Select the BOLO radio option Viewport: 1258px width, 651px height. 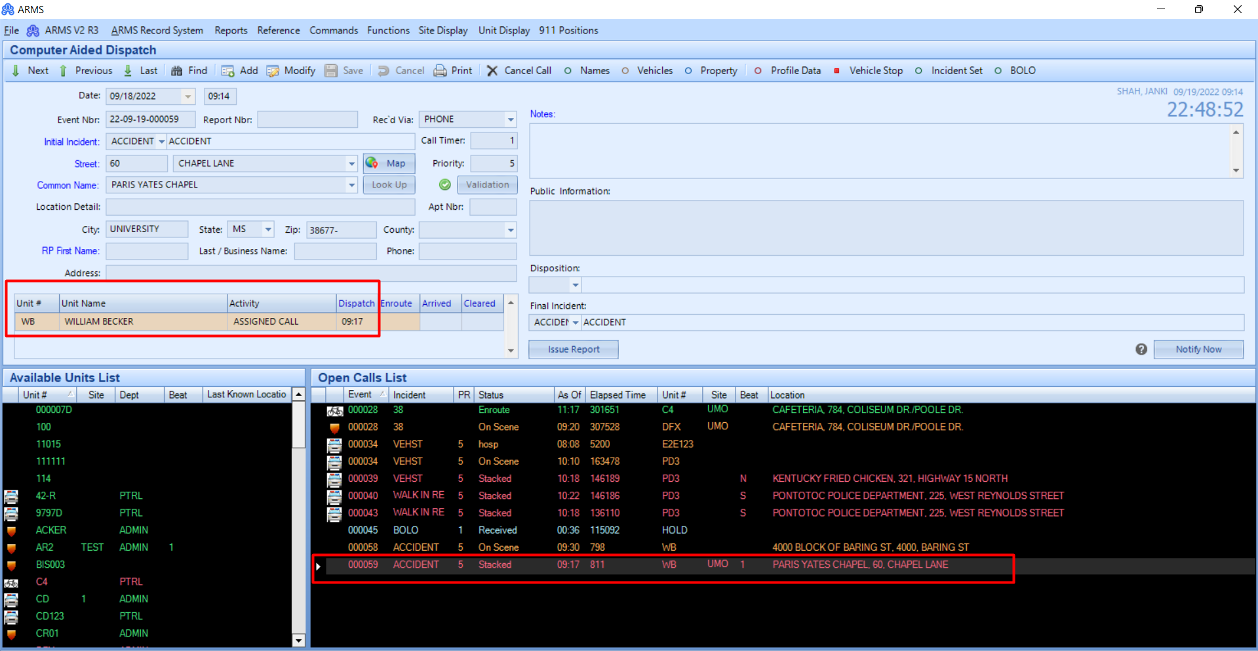pyautogui.click(x=998, y=70)
